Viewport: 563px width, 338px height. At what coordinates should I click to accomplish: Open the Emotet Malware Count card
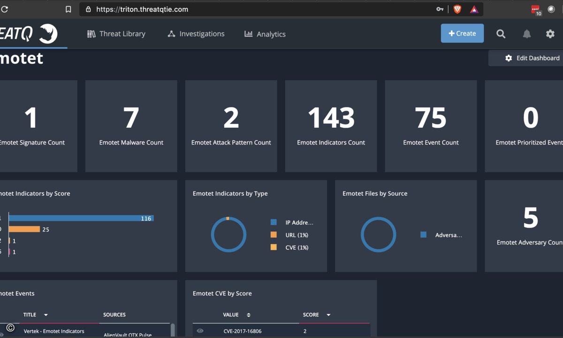pyautogui.click(x=131, y=126)
